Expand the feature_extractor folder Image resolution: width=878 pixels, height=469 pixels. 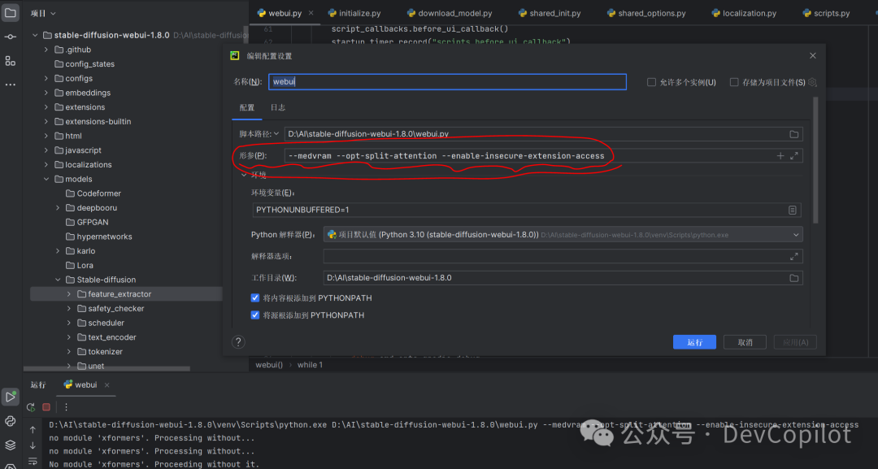(69, 293)
